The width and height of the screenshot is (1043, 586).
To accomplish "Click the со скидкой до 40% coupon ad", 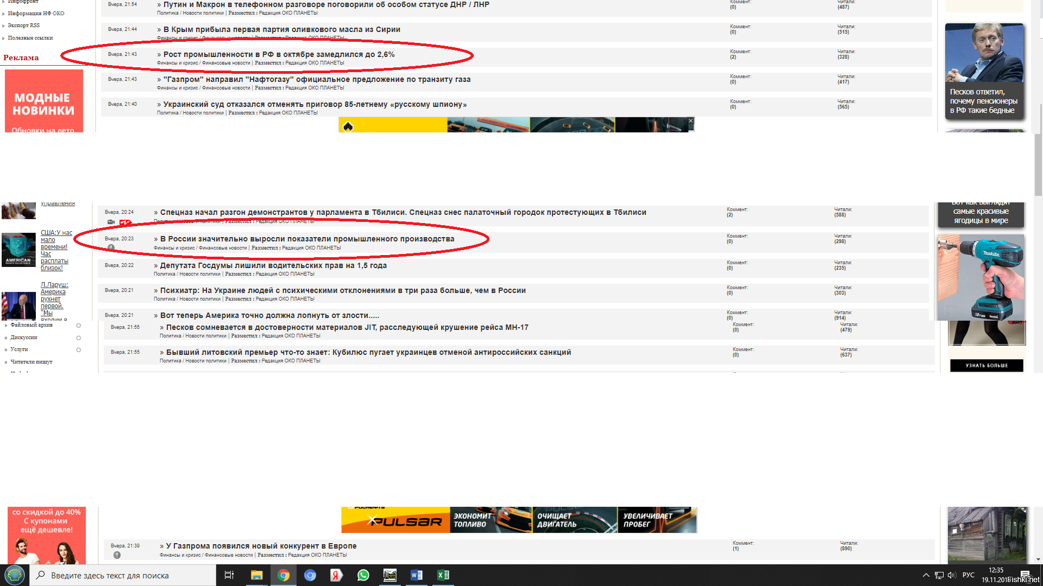I will tap(47, 536).
